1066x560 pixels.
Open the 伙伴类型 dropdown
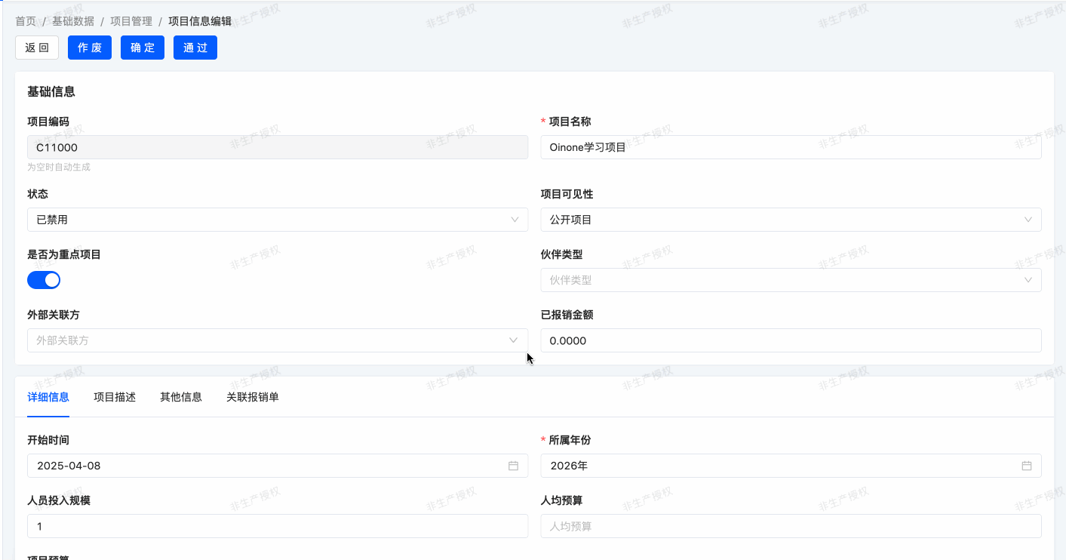tap(790, 280)
